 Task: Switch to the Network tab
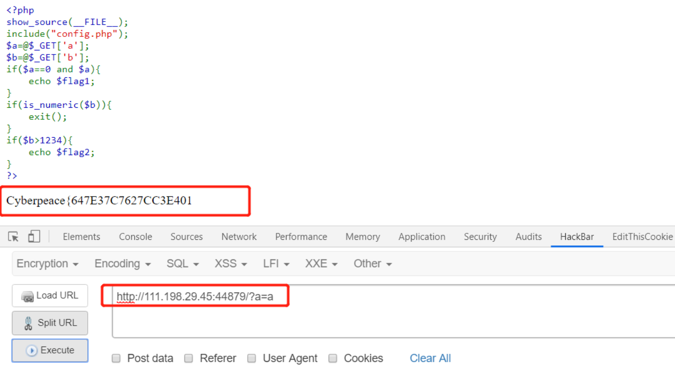click(x=239, y=237)
